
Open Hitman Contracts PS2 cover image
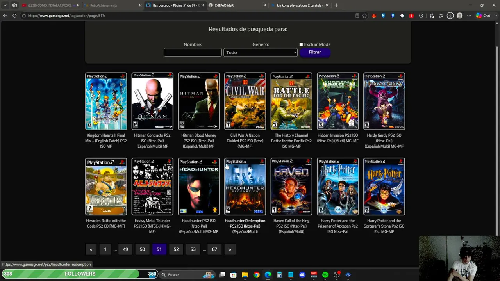coord(152,101)
